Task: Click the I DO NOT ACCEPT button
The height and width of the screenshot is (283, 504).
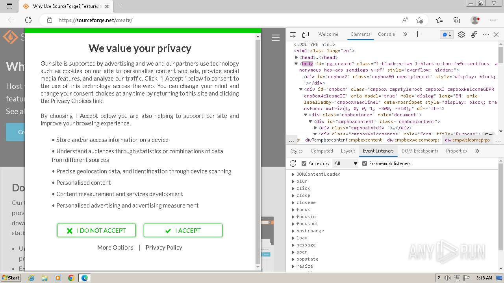Action: coord(96,231)
